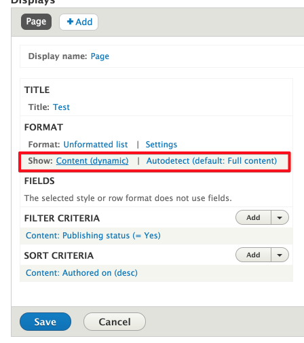Image resolution: width=304 pixels, height=343 pixels.
Task: Click the Content (dynamic) show link
Action: point(92,161)
